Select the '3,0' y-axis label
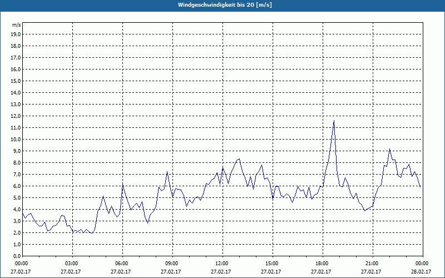445x278 pixels. 17,221
